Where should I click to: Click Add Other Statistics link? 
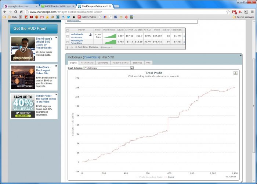point(87,47)
